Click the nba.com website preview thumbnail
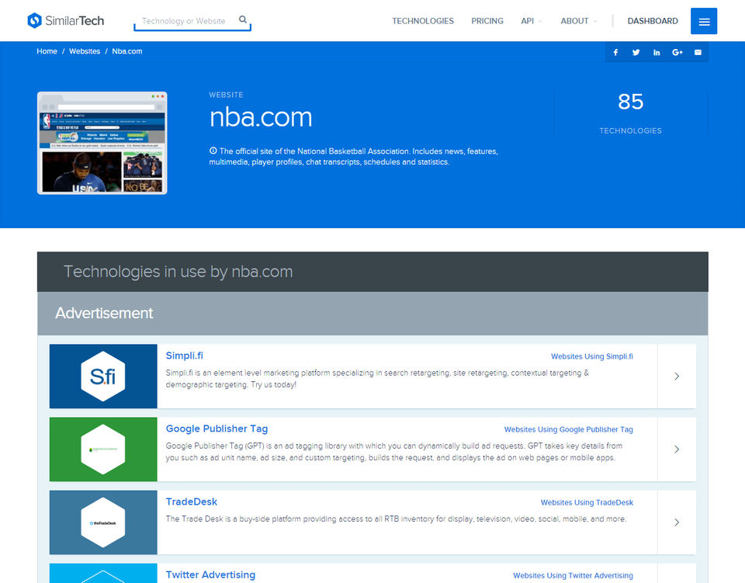Image resolution: width=745 pixels, height=583 pixels. pos(102,143)
